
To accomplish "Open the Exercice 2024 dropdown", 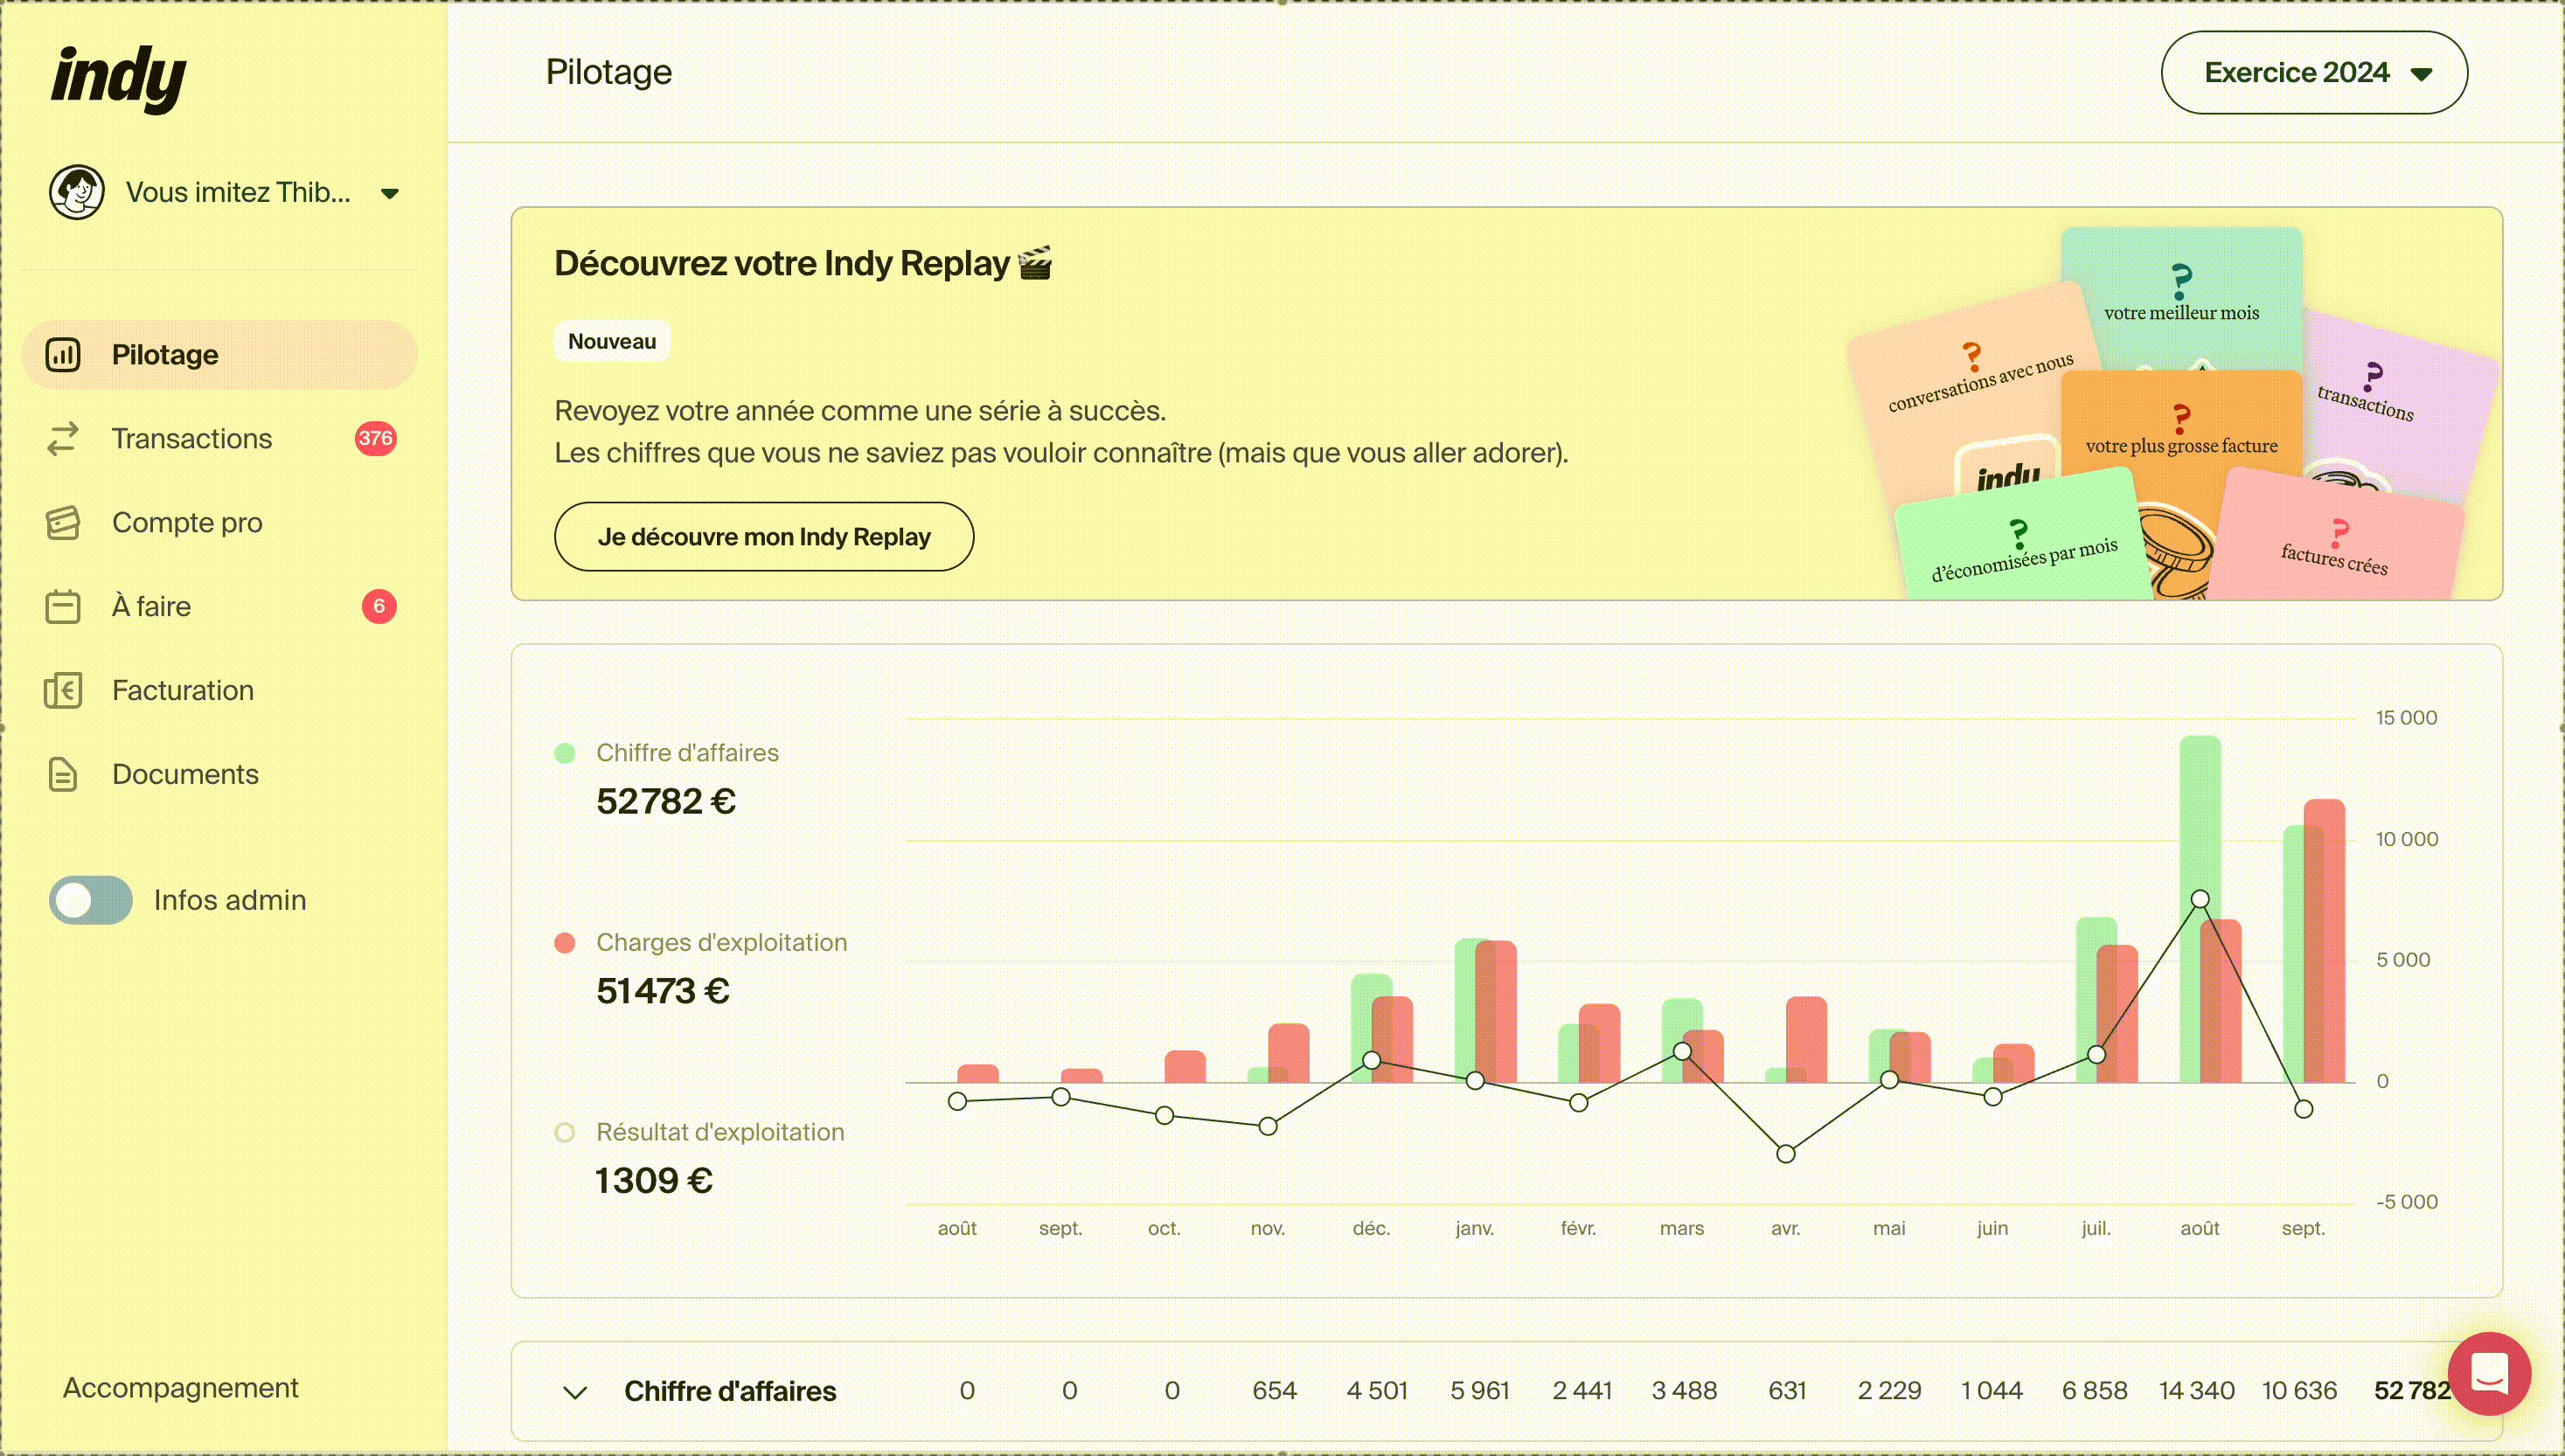I will pos(2314,73).
